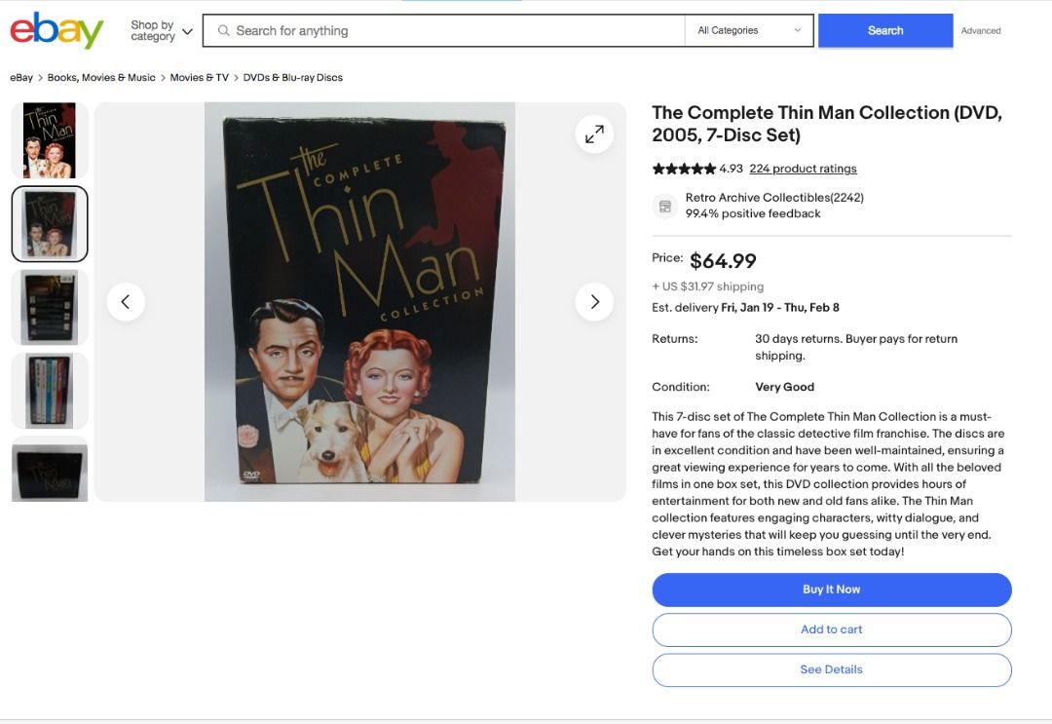Select the second product thumbnail
This screenshot has height=724, width=1052.
click(x=49, y=223)
